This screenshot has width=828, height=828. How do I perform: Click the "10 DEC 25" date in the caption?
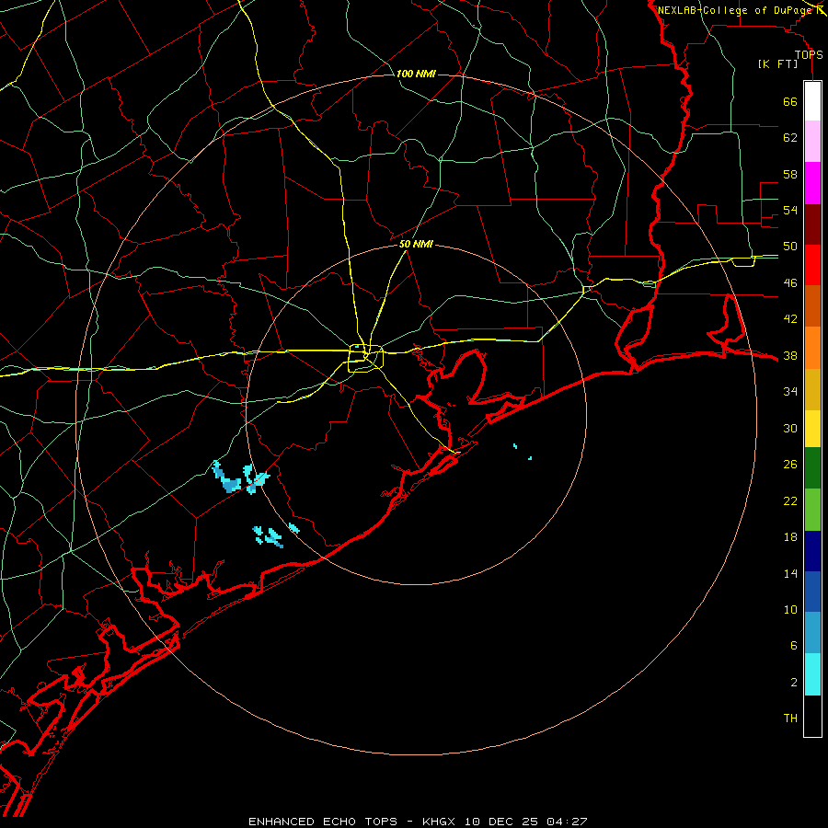pos(502,822)
